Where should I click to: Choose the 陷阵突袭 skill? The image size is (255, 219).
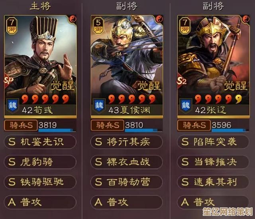213,142
